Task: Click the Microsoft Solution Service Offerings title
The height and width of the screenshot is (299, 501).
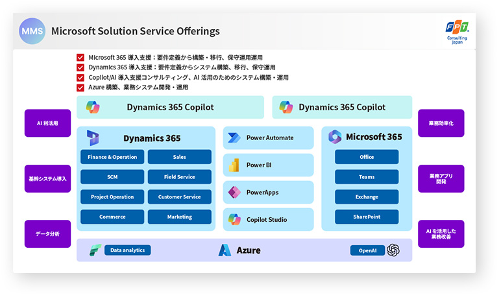Action: coord(136,31)
